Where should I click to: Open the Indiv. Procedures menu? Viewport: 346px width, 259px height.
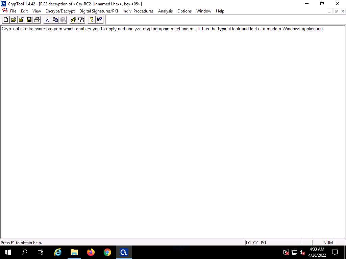click(x=138, y=11)
